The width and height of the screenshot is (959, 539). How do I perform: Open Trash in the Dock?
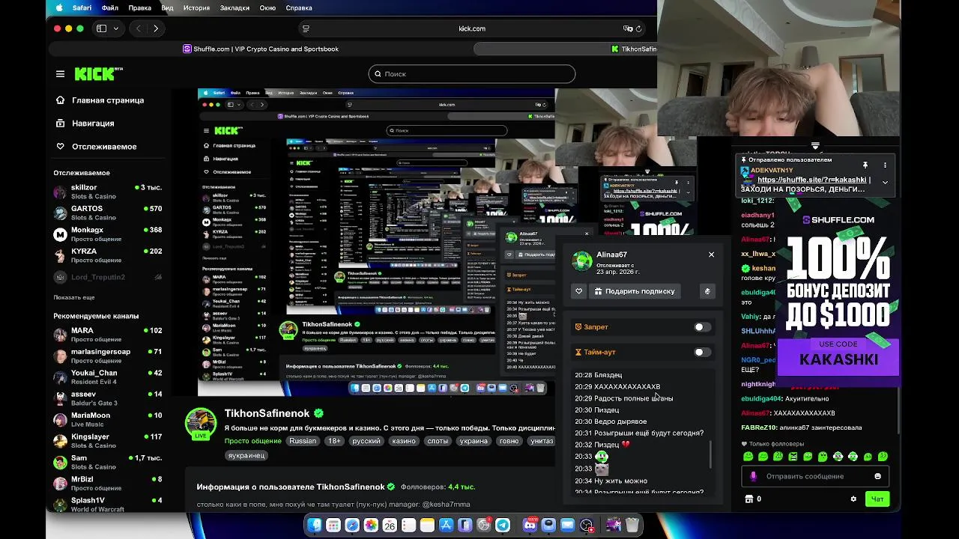632,526
